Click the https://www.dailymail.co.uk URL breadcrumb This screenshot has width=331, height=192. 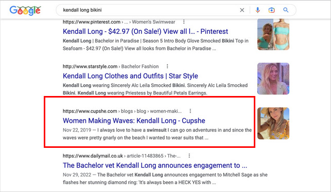(121, 156)
